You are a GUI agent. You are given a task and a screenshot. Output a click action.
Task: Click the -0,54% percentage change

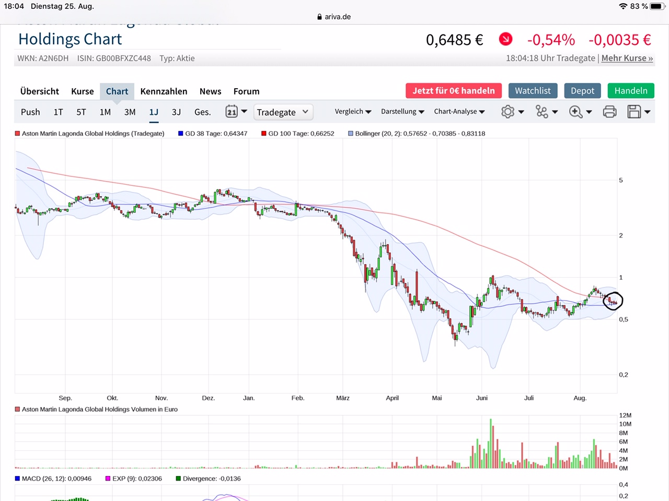pos(551,40)
